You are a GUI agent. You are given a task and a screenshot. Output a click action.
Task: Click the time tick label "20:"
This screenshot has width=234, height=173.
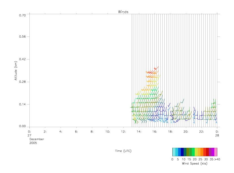click(186, 132)
